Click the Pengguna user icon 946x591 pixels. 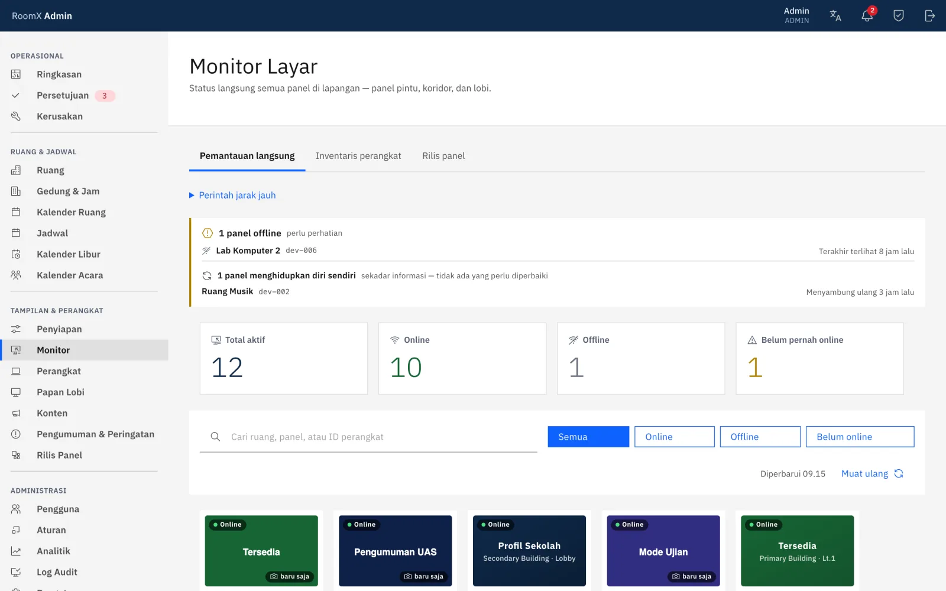pos(16,509)
